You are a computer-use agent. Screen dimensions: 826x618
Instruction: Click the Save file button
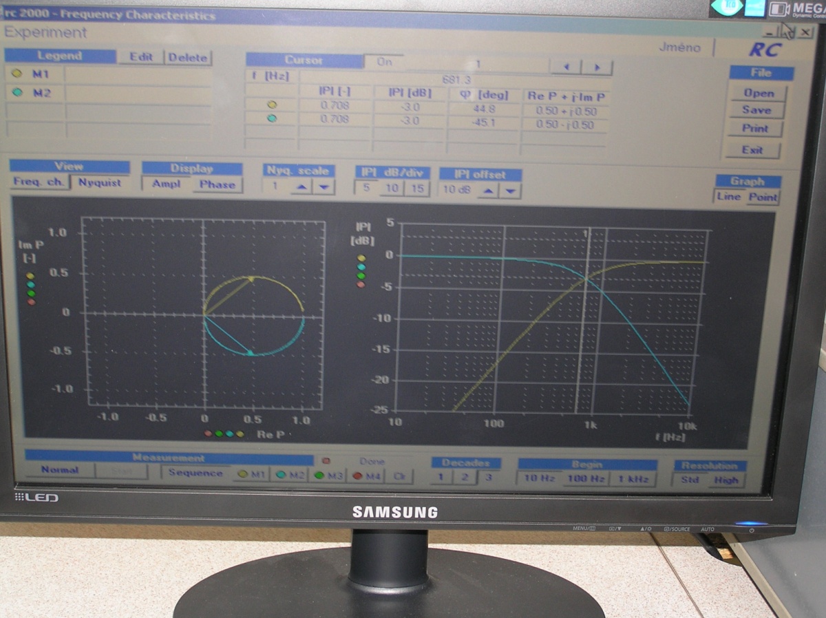point(756,109)
